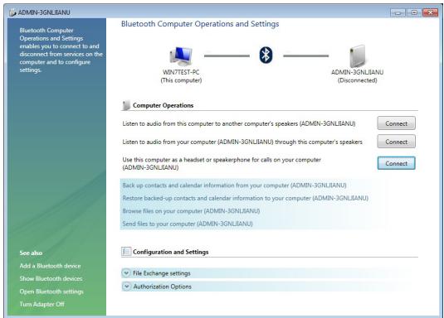Click the WIN7TEST-PC computer icon
The image size is (444, 318).
pos(181,55)
